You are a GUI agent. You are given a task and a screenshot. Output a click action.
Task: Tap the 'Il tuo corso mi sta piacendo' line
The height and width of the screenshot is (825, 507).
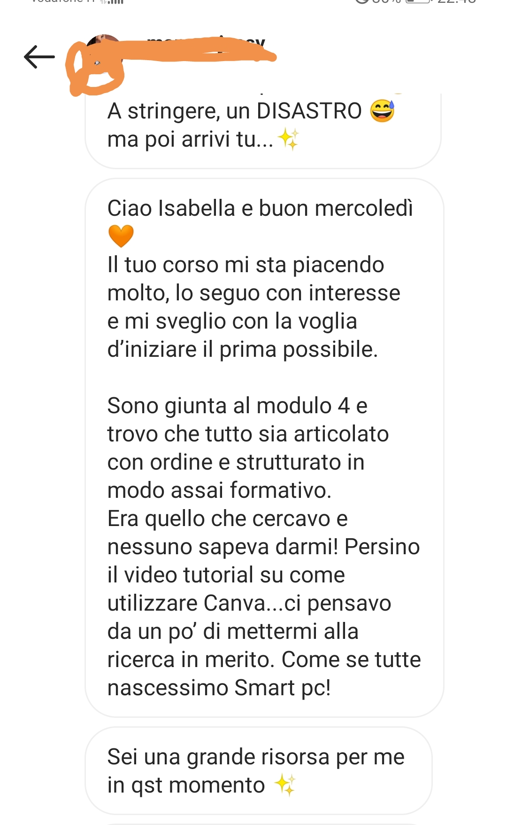246,265
